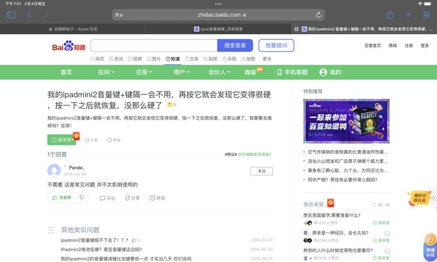Image resolution: width=437 pixels, height=262 pixels.
Task: Click the 搜索答案 button
Action: [x=235, y=45]
